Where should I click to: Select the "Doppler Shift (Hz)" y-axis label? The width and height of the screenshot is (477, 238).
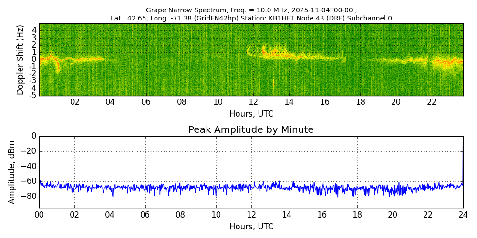pos(20,60)
